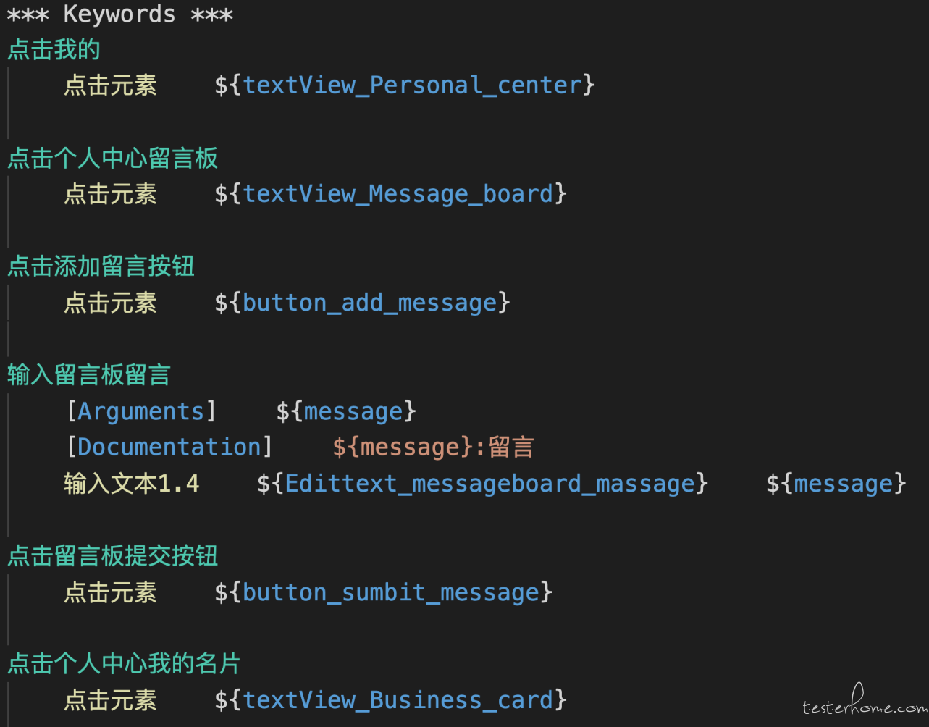Click the 点击个人中心留言板 keyword definition
This screenshot has height=727, width=929.
coord(113,159)
